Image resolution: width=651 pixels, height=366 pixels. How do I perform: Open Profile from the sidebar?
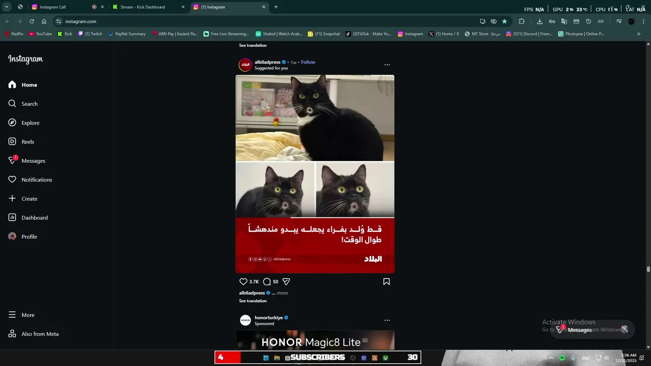point(23,236)
